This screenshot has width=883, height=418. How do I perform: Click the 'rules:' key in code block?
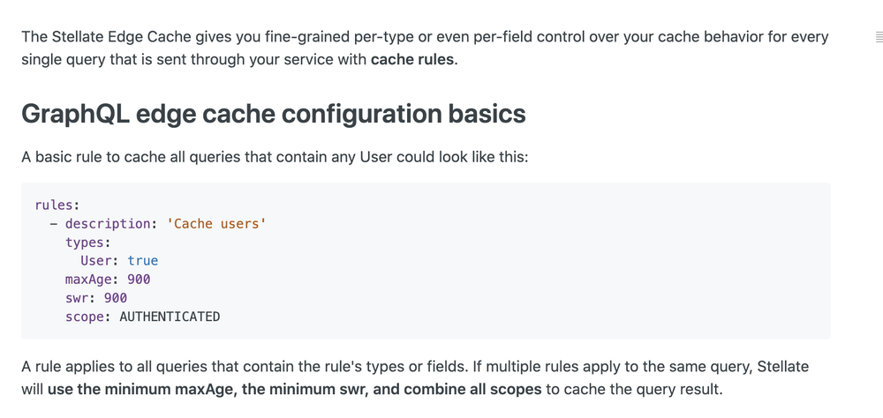57,205
